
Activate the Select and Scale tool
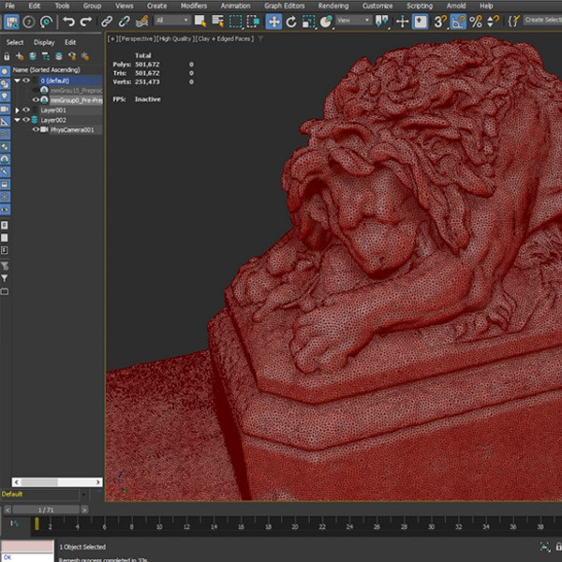[308, 22]
